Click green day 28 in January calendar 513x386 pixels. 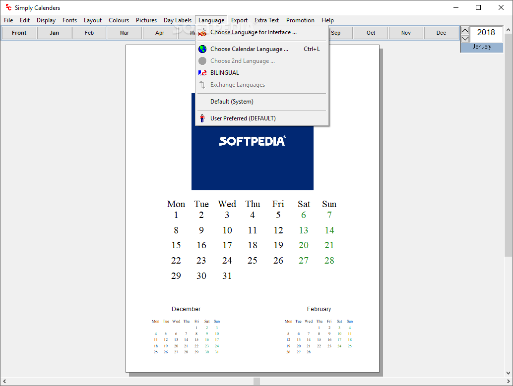(x=329, y=261)
